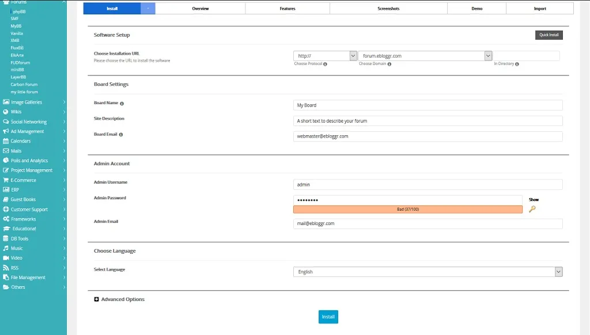Expand the Image Galleries chevron arrow
This screenshot has width=590, height=335.
[x=65, y=102]
